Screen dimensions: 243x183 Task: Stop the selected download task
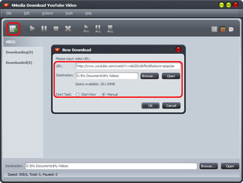pyautogui.click(x=56, y=29)
